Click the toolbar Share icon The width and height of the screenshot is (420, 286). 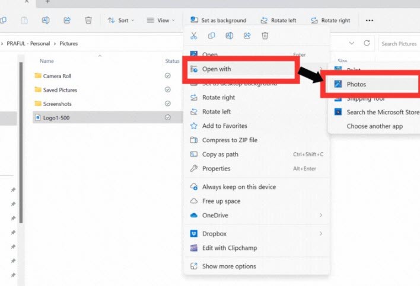tap(67, 20)
